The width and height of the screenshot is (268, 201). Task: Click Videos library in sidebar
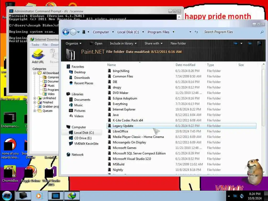[79, 116]
